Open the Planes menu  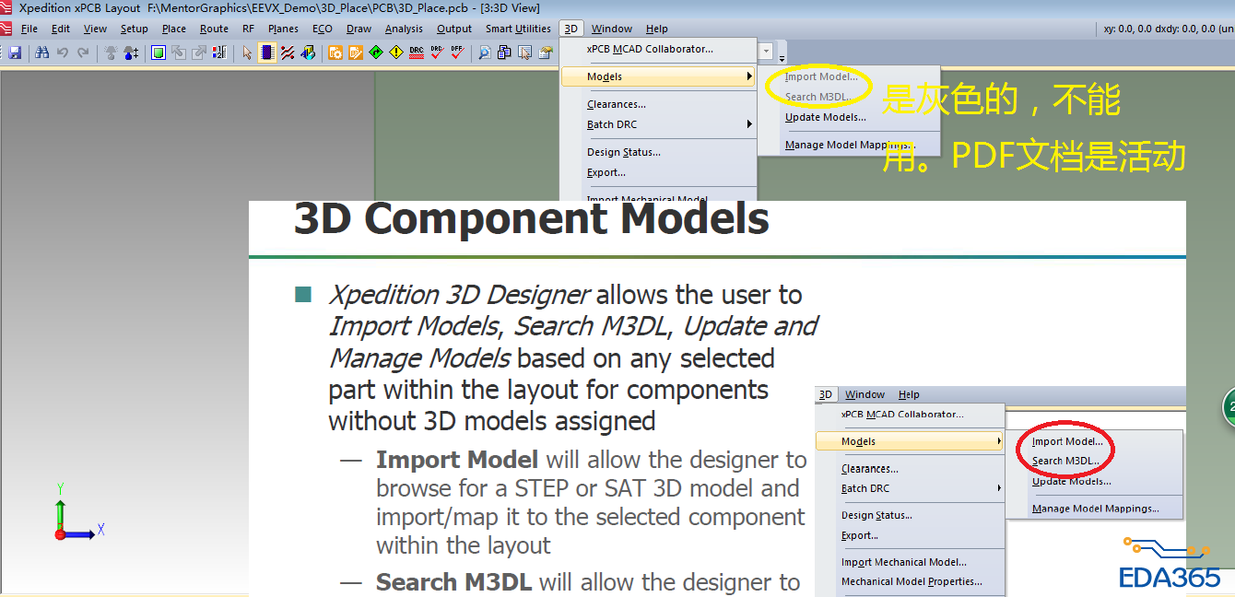click(x=283, y=29)
